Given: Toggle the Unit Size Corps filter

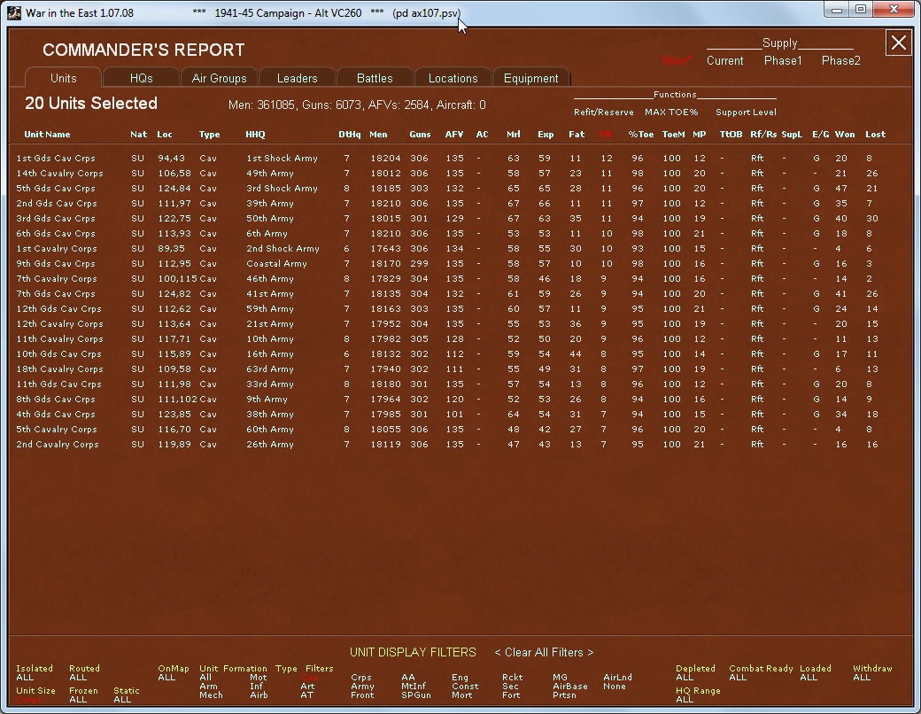Looking at the screenshot, I should click(x=28, y=699).
